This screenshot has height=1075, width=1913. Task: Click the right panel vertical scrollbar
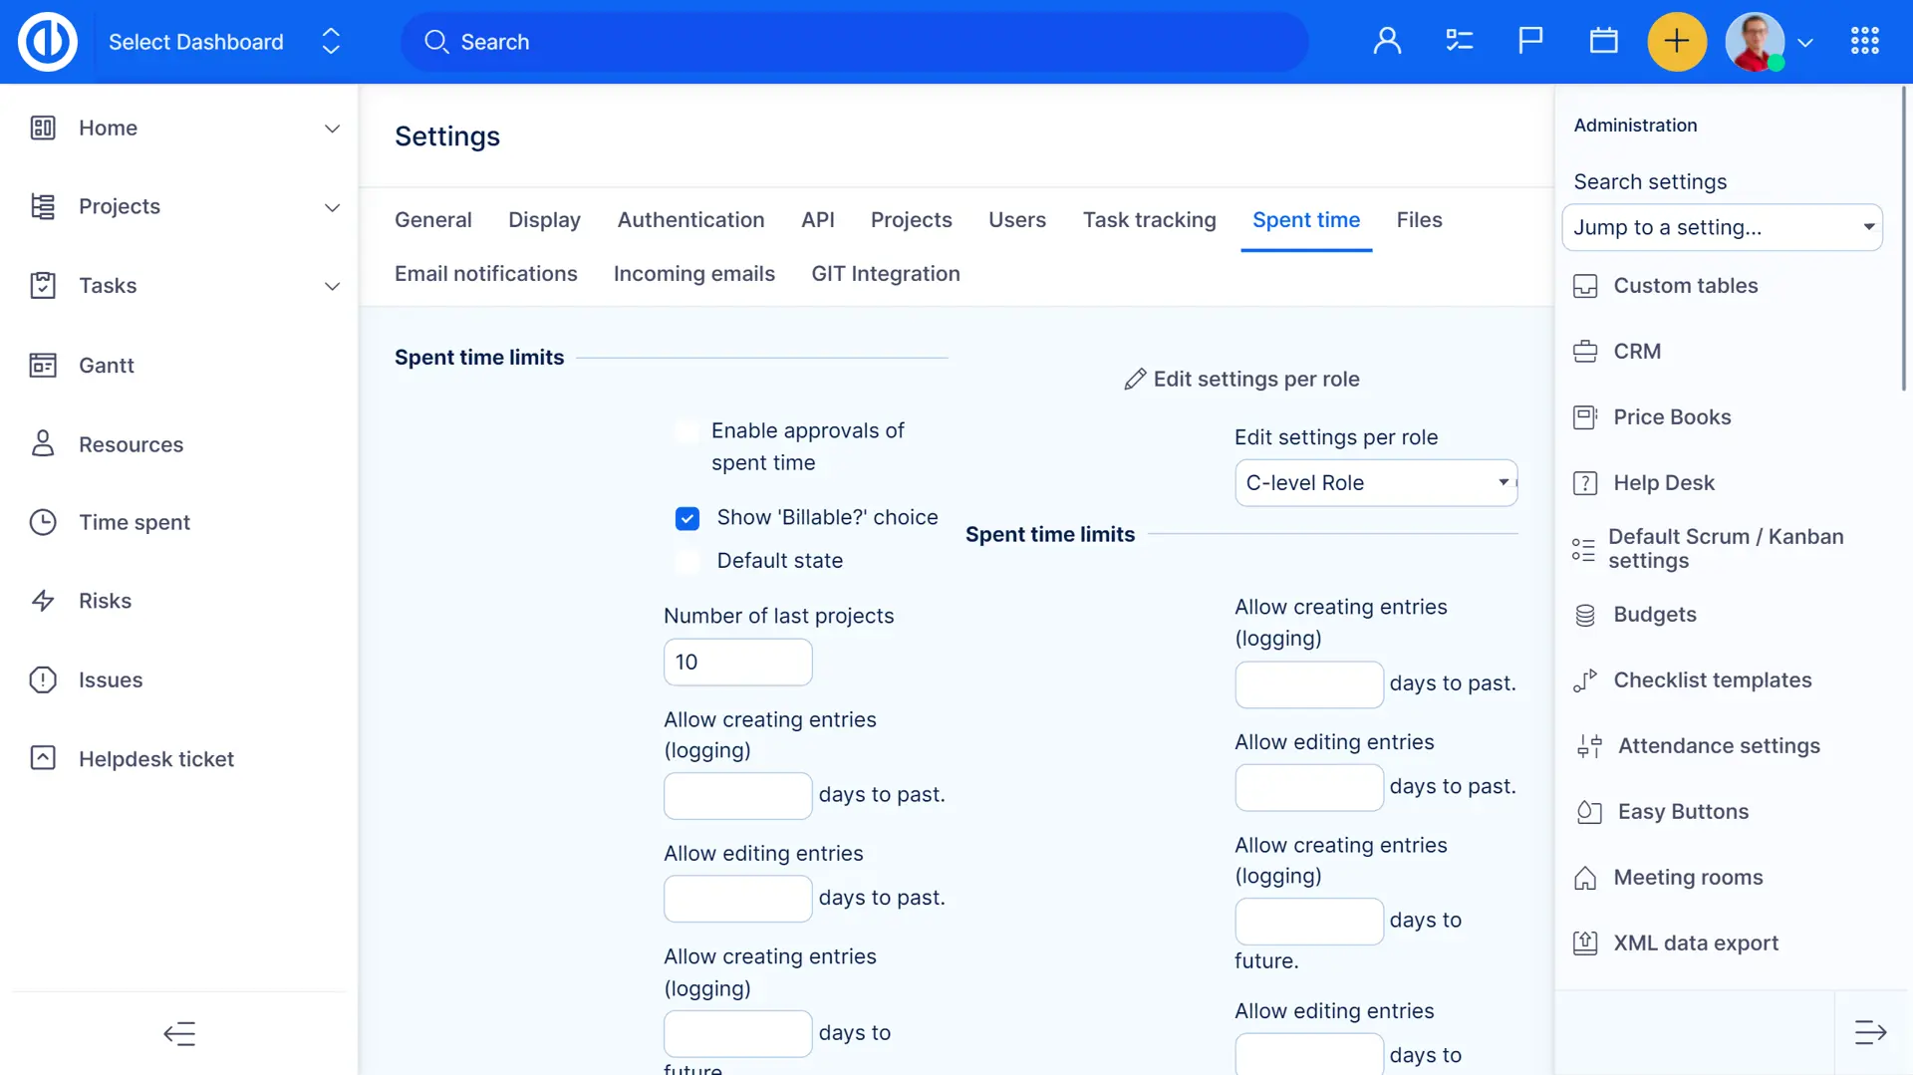(x=1903, y=239)
